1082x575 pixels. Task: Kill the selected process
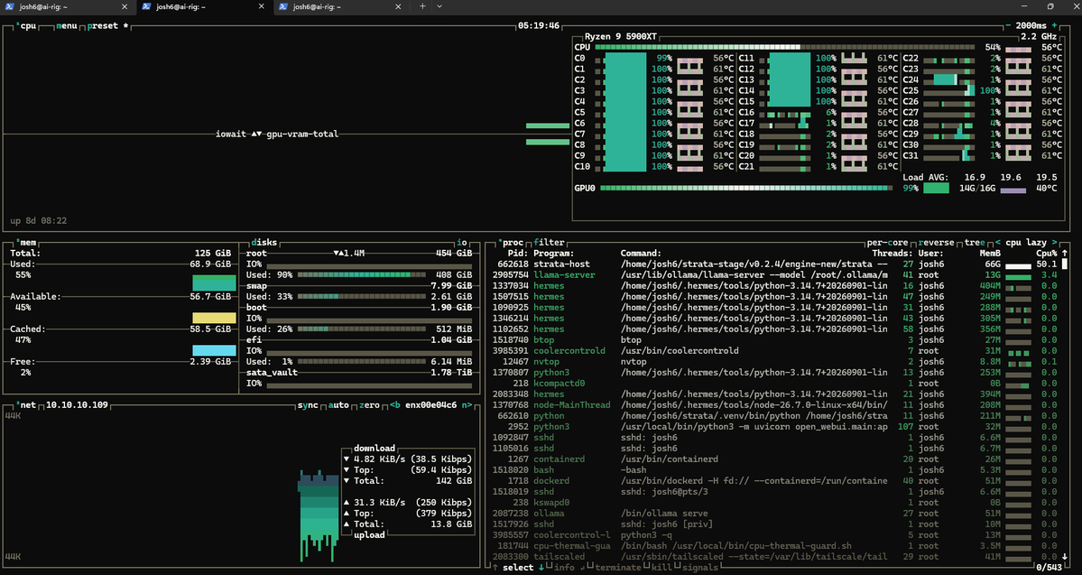(660, 568)
